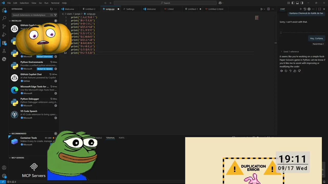The image size is (328, 184).
Task: Open the Copilot icon in title bar
Action: pos(220,3)
